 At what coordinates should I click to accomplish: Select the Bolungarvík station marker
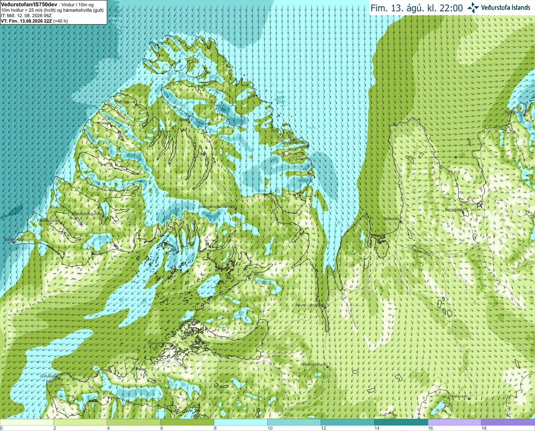pos(136,105)
